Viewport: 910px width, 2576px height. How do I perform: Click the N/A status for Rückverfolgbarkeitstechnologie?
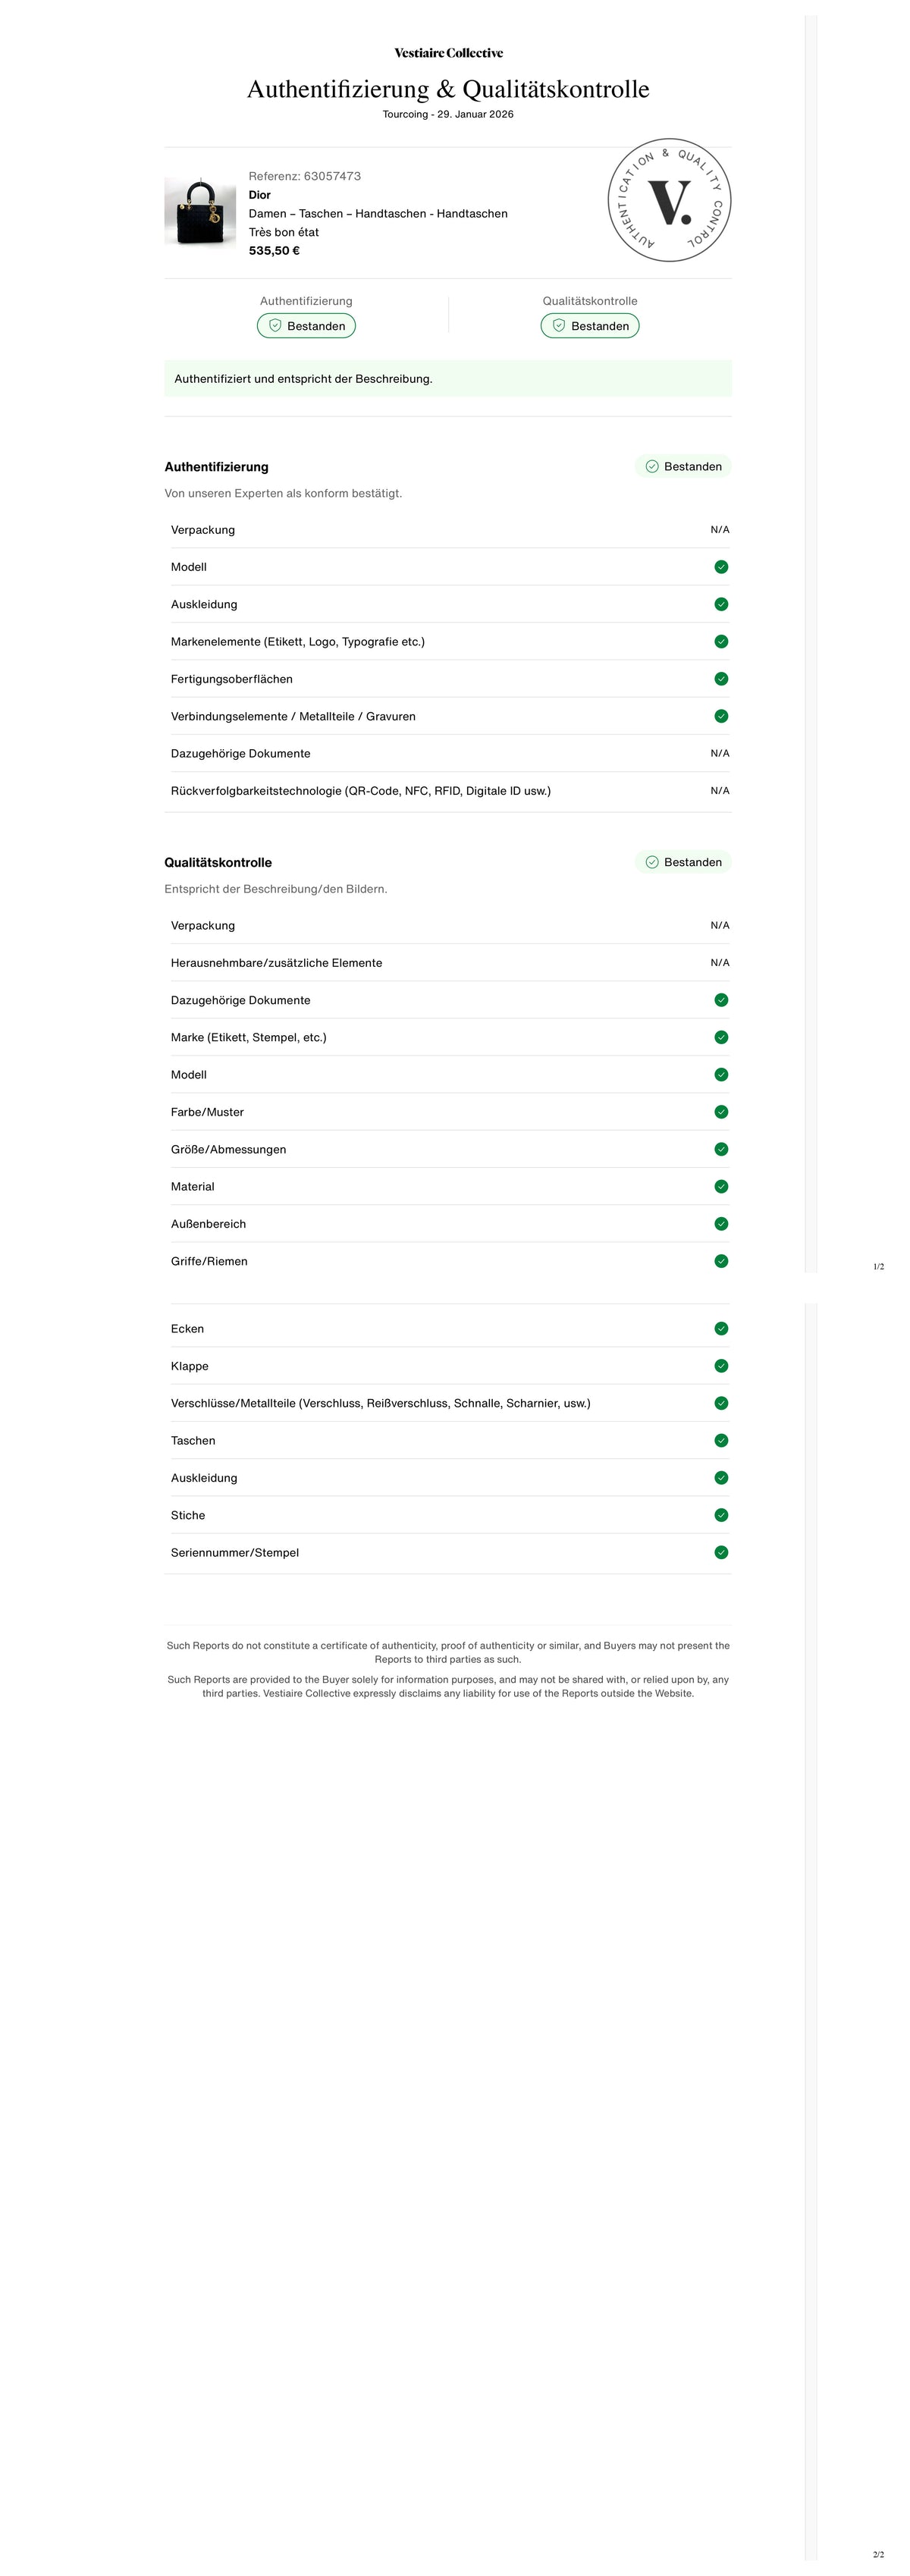pos(720,791)
